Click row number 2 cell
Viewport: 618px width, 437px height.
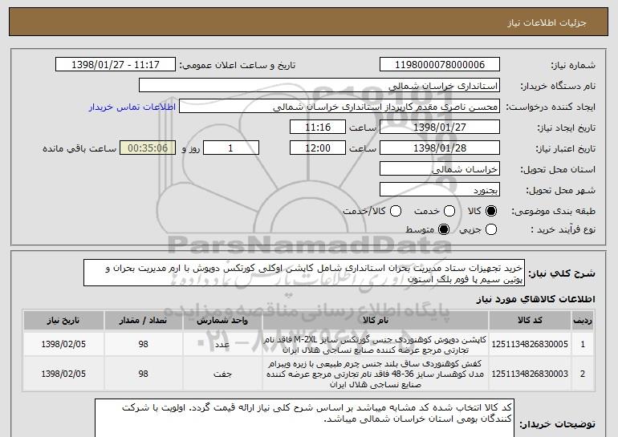(x=583, y=374)
